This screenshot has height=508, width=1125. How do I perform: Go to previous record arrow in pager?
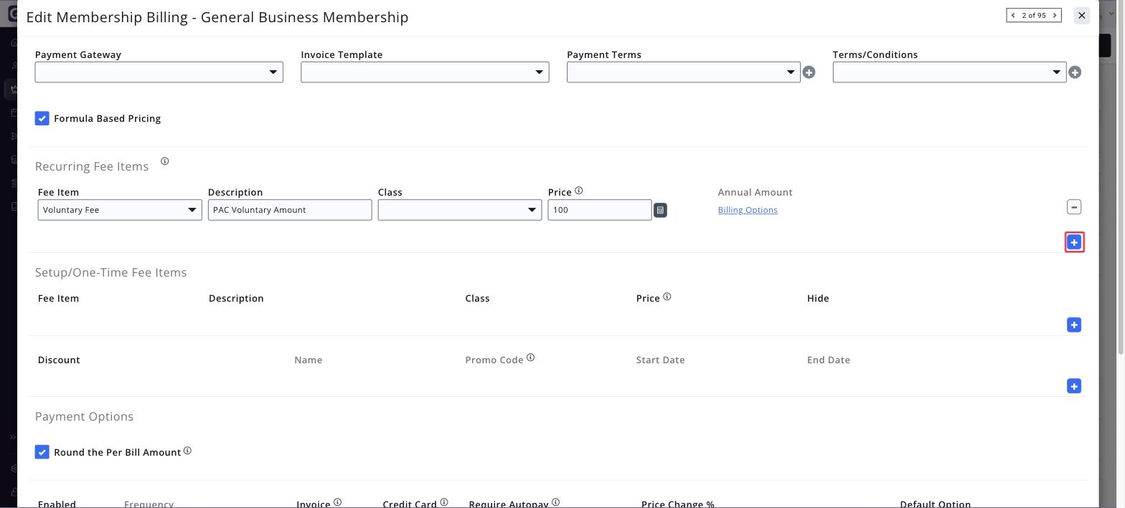tap(1013, 15)
